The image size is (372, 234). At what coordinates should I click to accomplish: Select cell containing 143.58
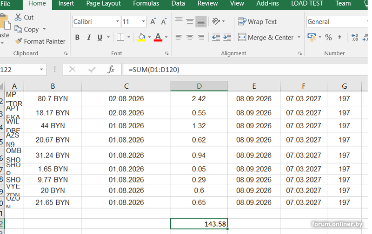[x=199, y=224]
